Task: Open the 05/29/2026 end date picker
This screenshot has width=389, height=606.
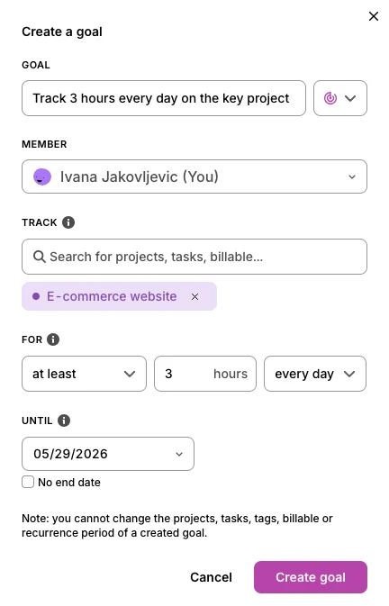Action: click(x=108, y=454)
